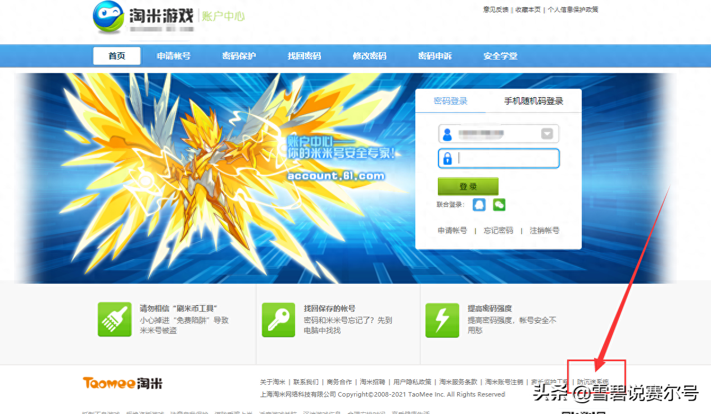
Task: Click the green paintbrush icon
Action: coord(115,320)
